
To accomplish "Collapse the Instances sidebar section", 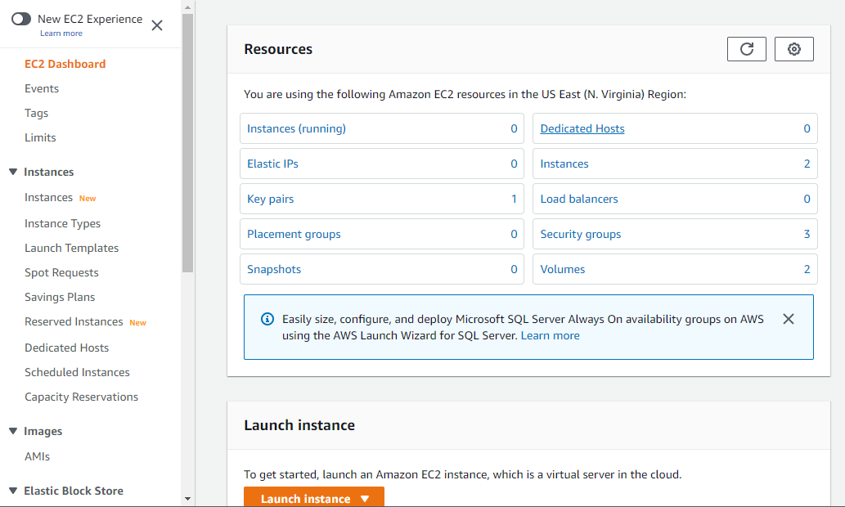I will pyautogui.click(x=13, y=172).
